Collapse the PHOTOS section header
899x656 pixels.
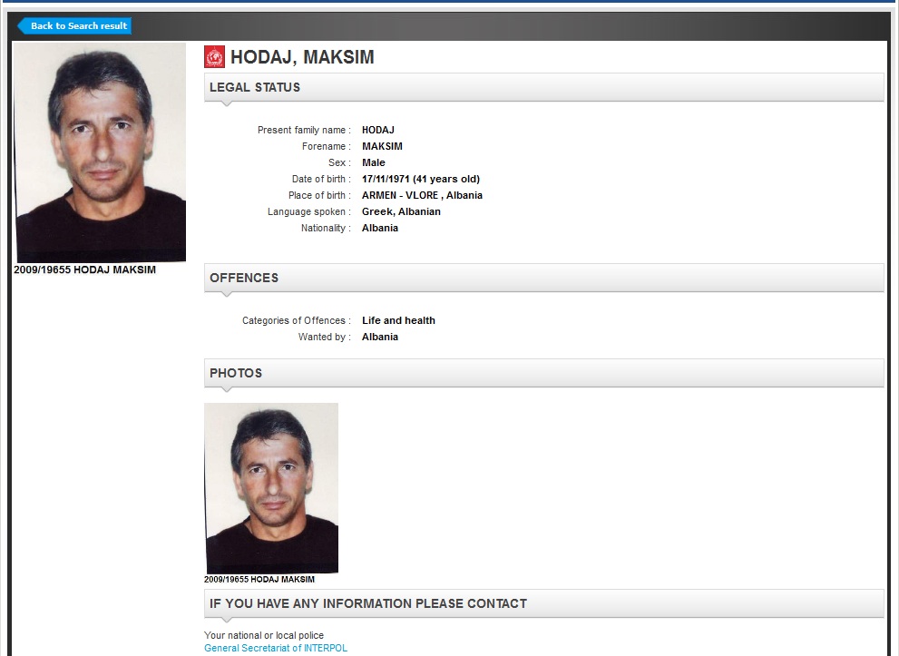click(x=543, y=373)
